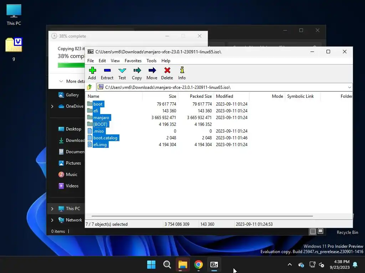Image resolution: width=365 pixels, height=273 pixels.
Task: Open OneDrive in Explorer sidebar
Action: point(71,106)
